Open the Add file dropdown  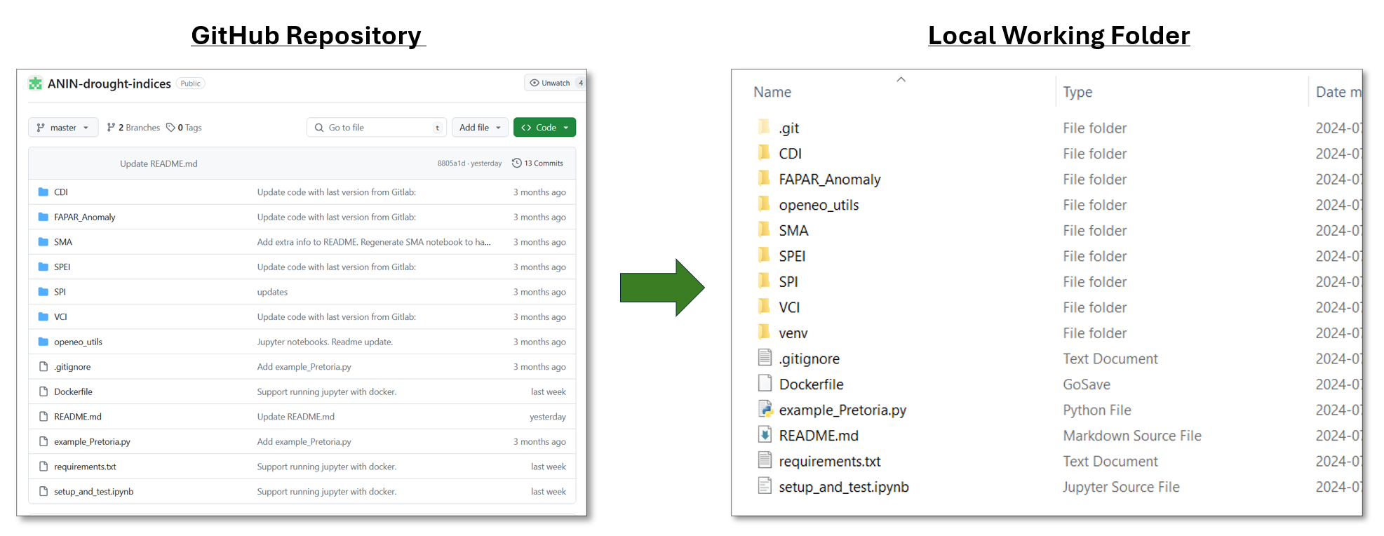click(x=480, y=127)
